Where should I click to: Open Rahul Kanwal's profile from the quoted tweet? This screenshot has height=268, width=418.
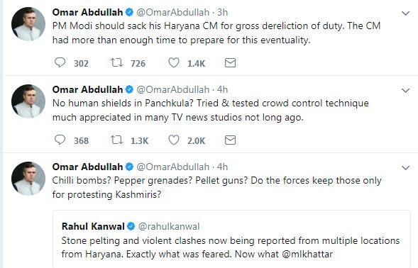(x=93, y=226)
